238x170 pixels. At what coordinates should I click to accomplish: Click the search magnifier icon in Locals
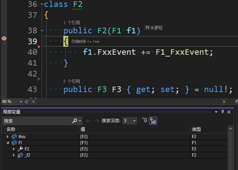[75, 121]
